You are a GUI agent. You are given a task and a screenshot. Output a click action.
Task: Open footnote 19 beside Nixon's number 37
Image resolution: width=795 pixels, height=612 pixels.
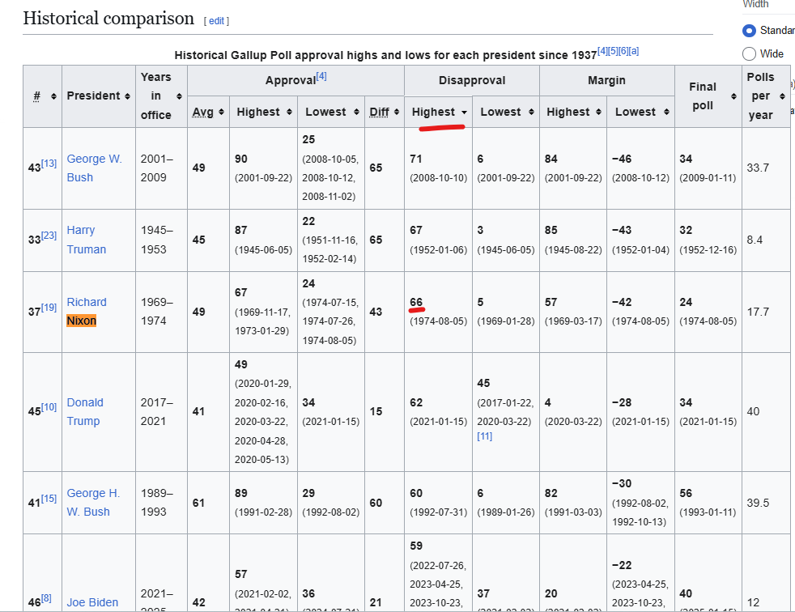pos(49,308)
